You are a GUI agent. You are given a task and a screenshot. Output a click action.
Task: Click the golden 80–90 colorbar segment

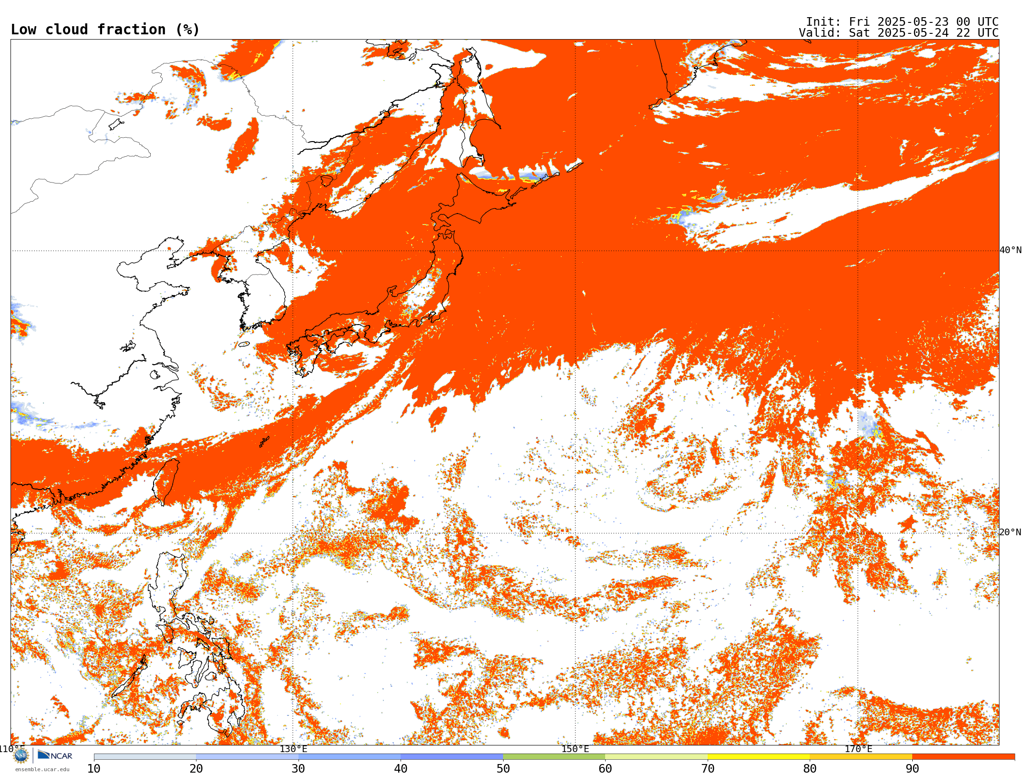click(x=861, y=757)
